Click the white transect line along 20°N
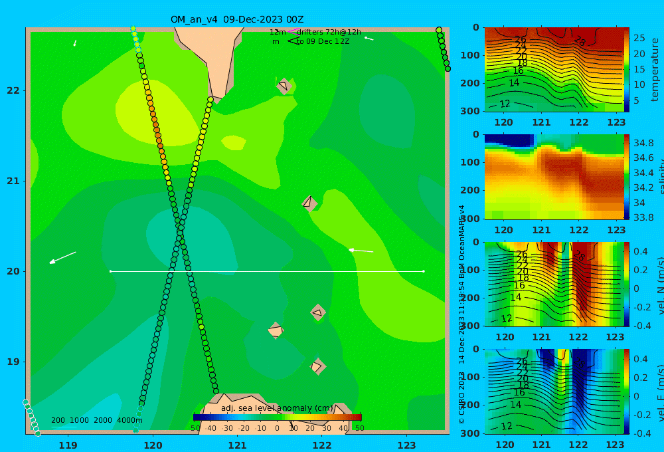Viewport: 664px width, 452px height. [267, 271]
